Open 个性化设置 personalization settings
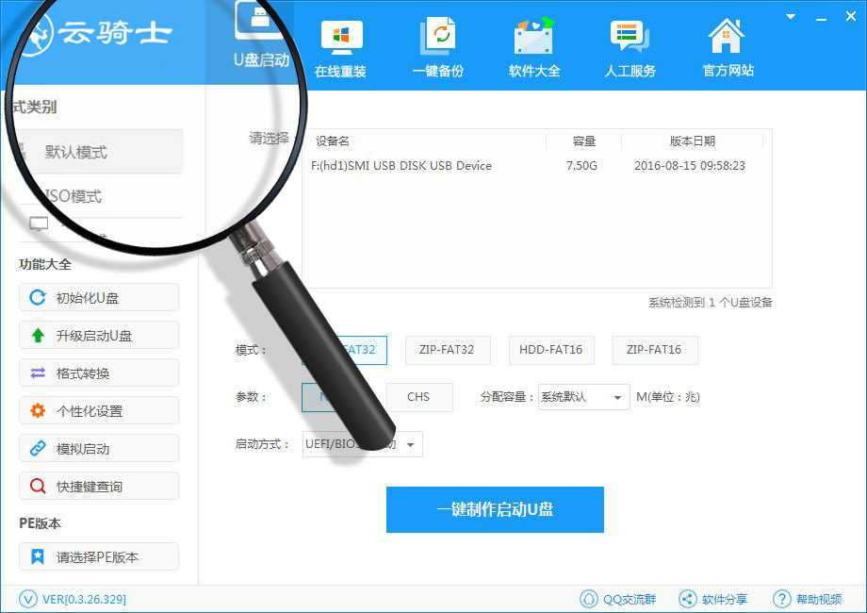 (98, 410)
